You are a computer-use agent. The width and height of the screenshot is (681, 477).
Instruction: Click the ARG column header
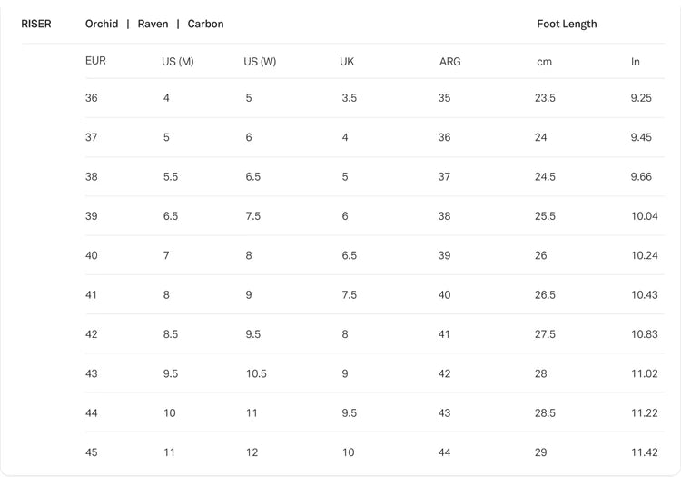tap(449, 62)
